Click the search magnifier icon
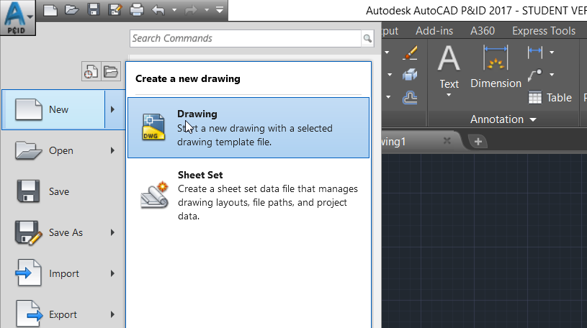Image resolution: width=587 pixels, height=328 pixels. point(367,39)
